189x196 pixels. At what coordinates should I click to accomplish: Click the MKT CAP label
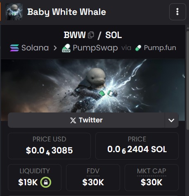click(151, 171)
